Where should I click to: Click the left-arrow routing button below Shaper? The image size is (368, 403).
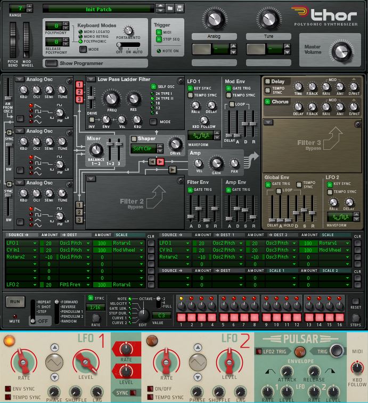click(x=152, y=162)
